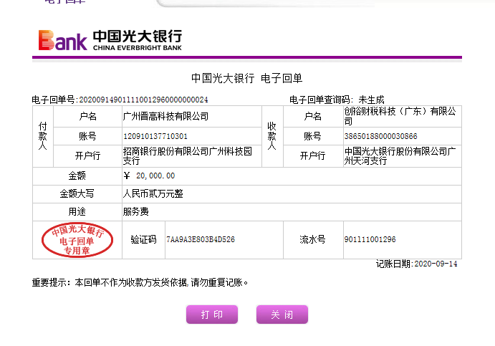Click the 中国光大银行 电子回单 title
Image resolution: width=495 pixels, height=346 pixels.
click(x=247, y=78)
